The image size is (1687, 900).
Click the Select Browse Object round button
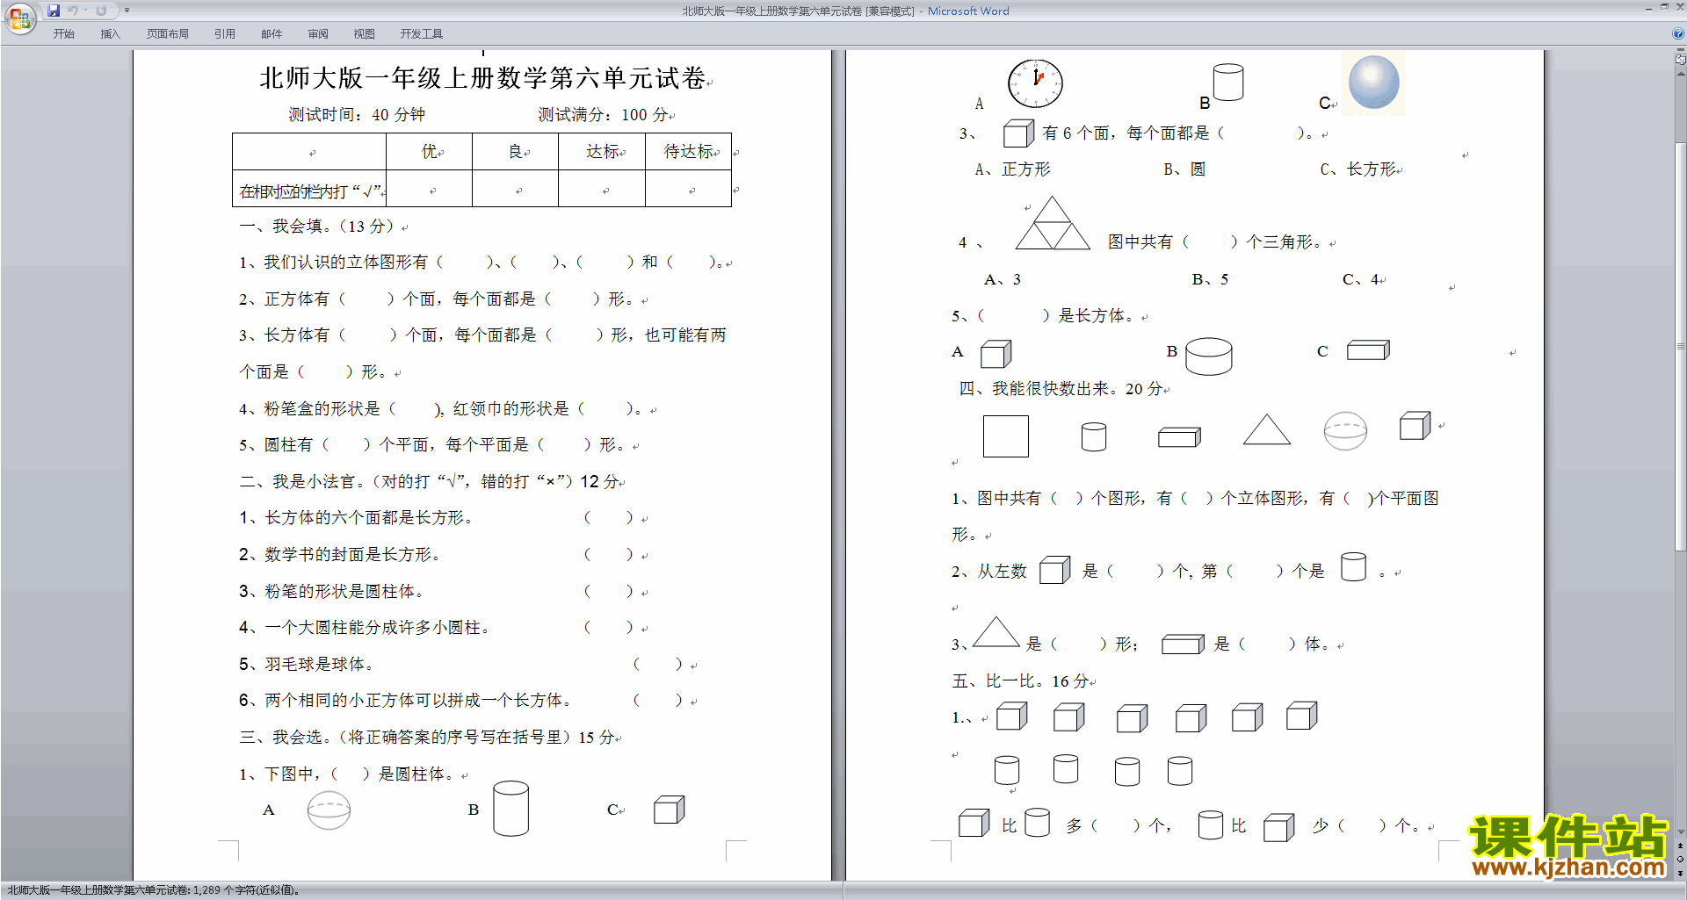coord(1680,860)
